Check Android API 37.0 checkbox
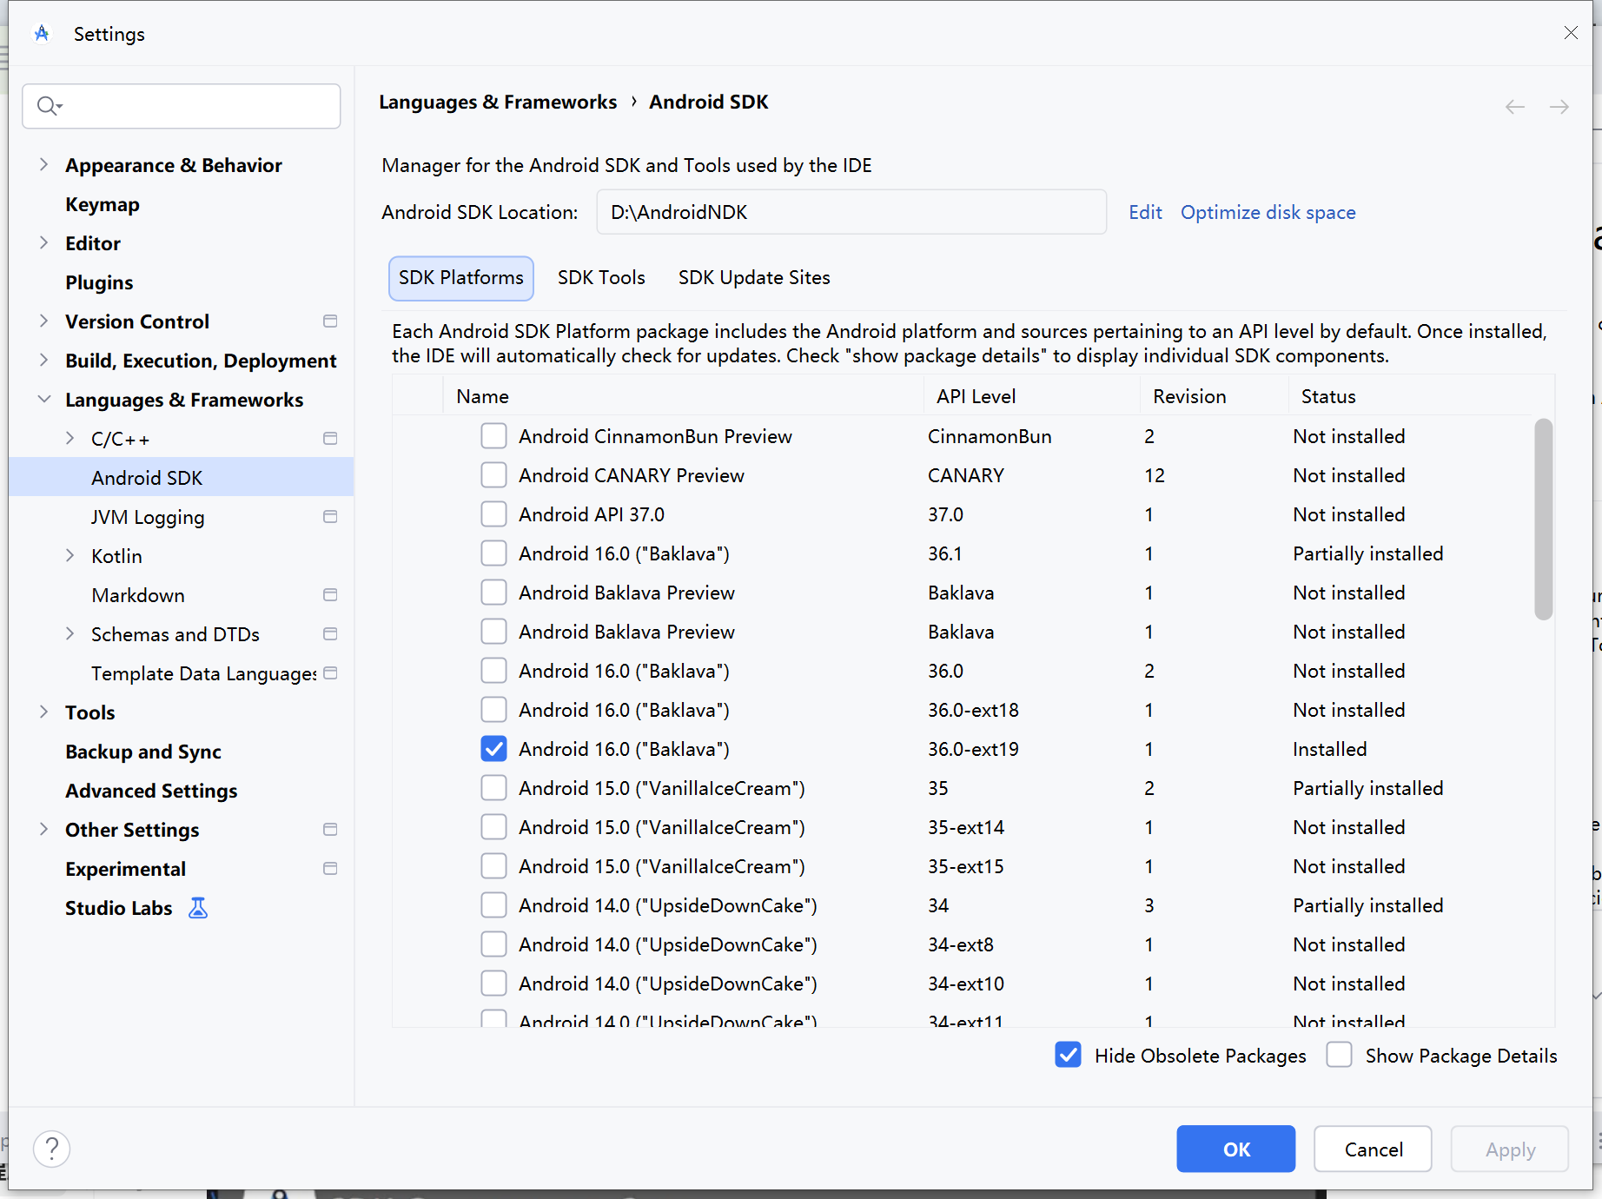The image size is (1602, 1199). (x=494, y=514)
